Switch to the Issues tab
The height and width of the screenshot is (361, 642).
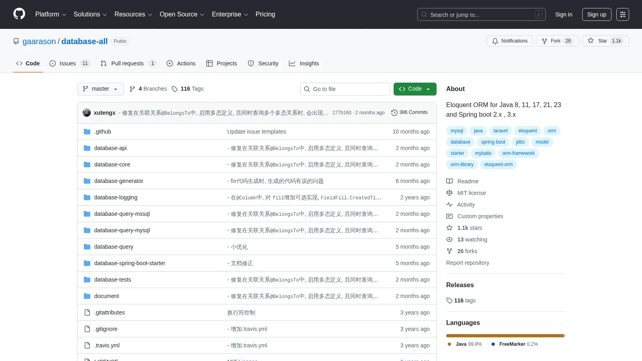(x=69, y=63)
